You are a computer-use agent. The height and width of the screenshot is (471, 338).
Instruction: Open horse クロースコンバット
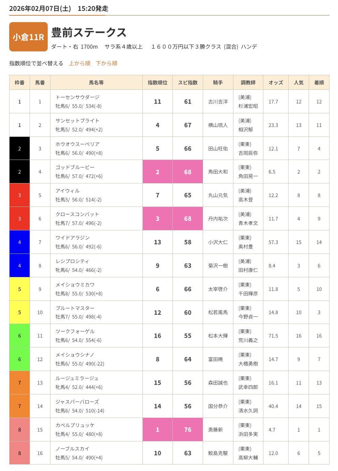click(x=77, y=214)
